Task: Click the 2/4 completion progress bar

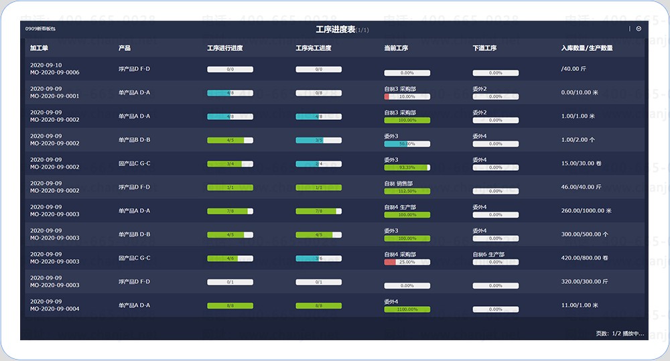Action: click(x=319, y=164)
